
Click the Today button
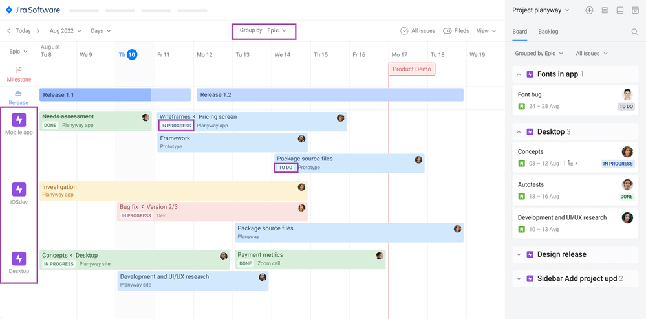pyautogui.click(x=23, y=31)
